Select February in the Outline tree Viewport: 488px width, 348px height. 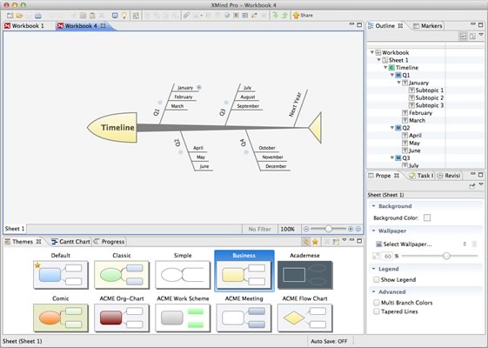tap(420, 113)
